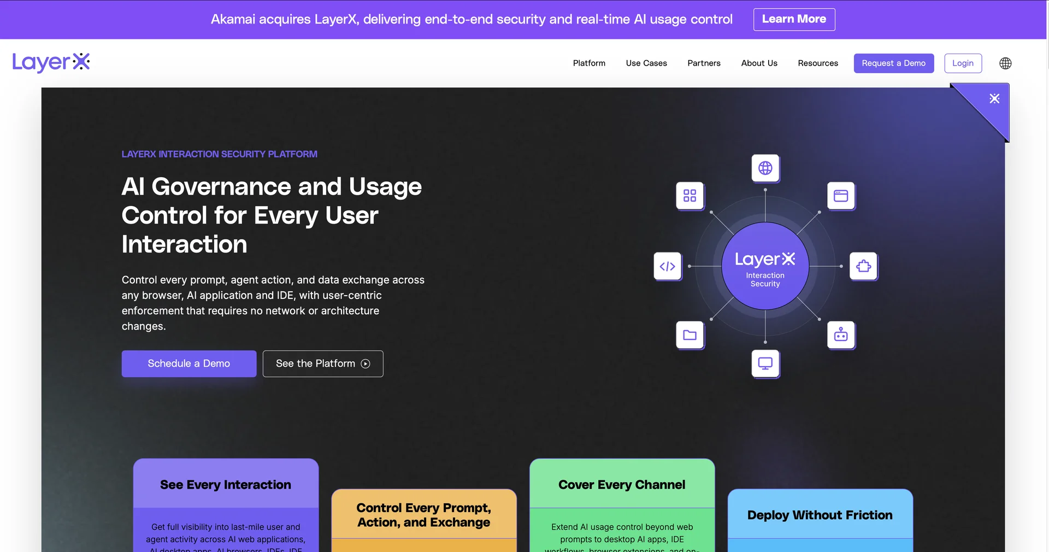Click Schedule a Demo button

(189, 363)
